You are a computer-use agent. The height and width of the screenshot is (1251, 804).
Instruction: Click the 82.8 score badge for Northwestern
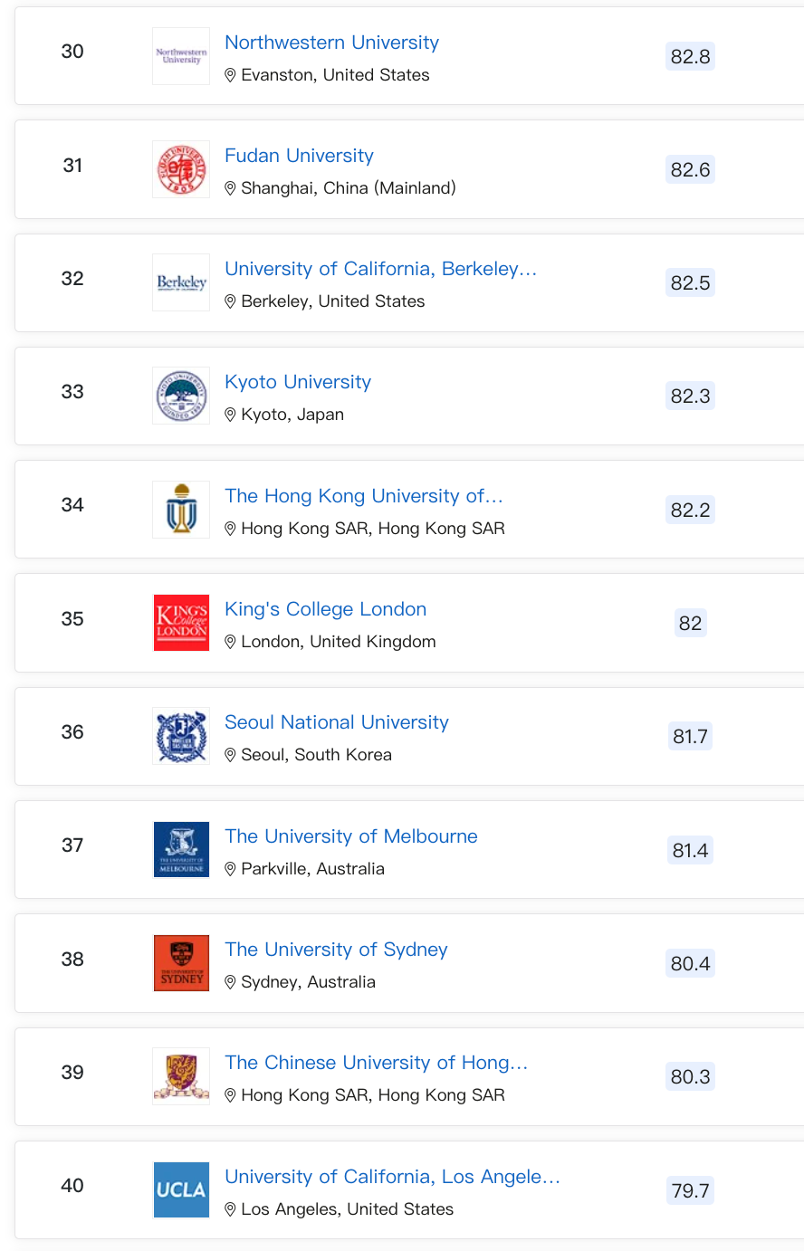pos(690,56)
